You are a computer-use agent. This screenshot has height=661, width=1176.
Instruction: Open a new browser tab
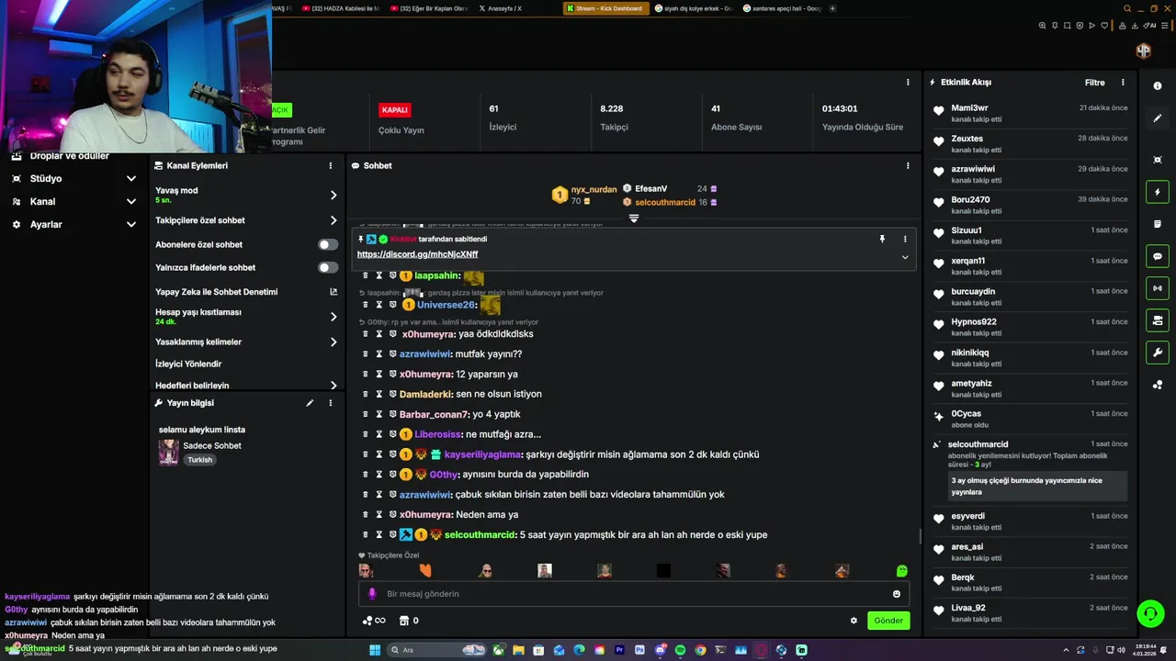tap(832, 8)
